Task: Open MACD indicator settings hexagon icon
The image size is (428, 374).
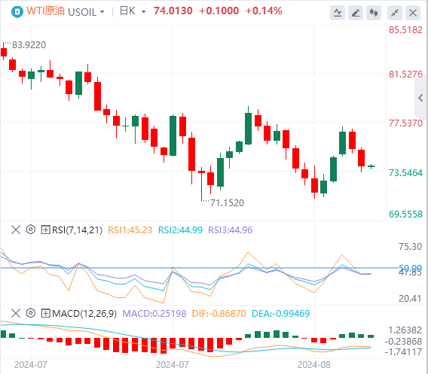Action: (31, 313)
